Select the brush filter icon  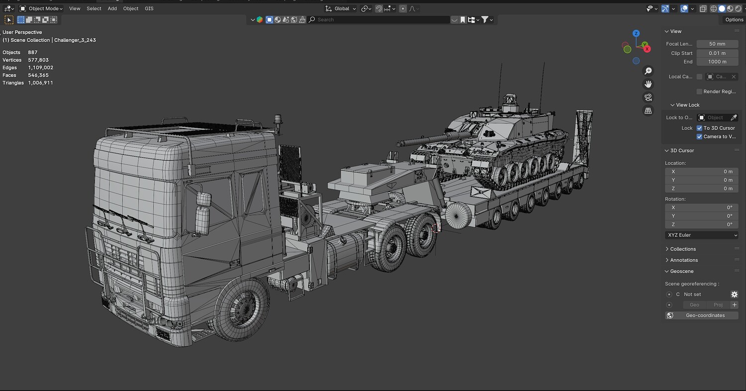click(x=302, y=20)
